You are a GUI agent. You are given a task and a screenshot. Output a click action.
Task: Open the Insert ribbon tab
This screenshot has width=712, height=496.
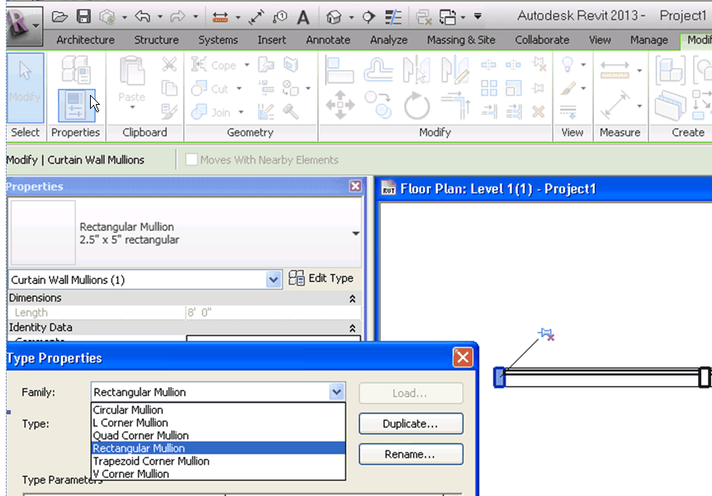[272, 40]
